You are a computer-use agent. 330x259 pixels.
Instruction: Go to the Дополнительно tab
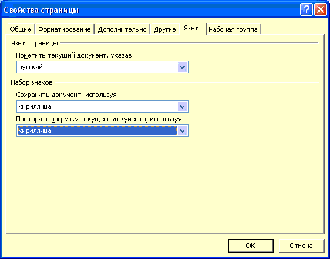[122, 29]
